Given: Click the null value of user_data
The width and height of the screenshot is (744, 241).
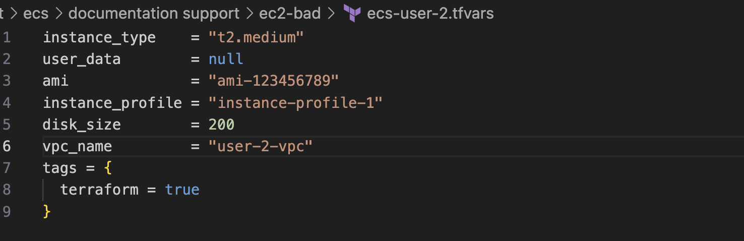Looking at the screenshot, I should click(x=226, y=59).
